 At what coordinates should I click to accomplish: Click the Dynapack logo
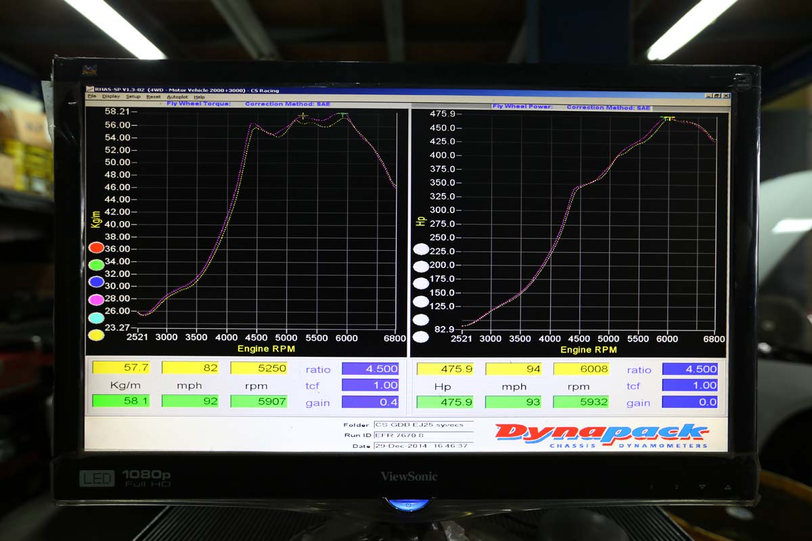pyautogui.click(x=601, y=434)
